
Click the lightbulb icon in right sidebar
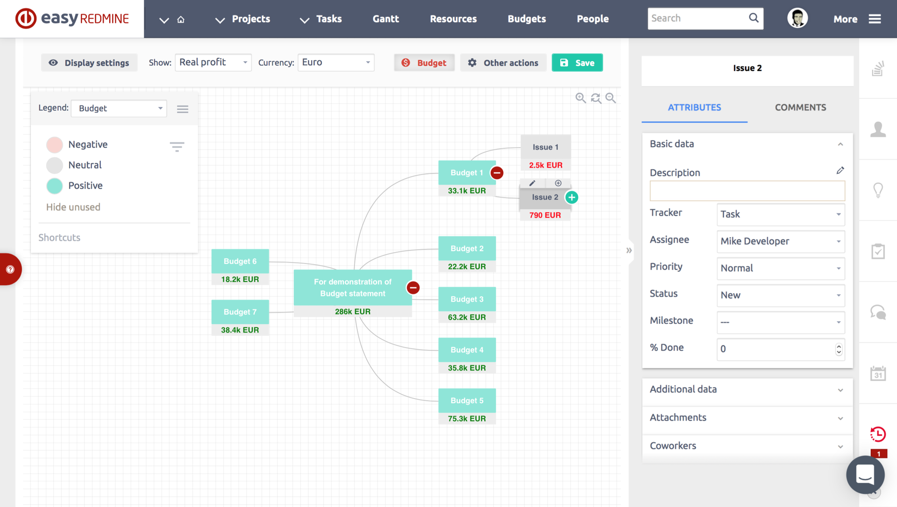point(878,190)
